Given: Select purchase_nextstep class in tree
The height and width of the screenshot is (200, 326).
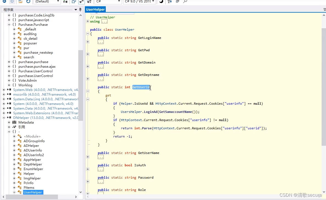Looking at the screenshot, I should (38, 53).
